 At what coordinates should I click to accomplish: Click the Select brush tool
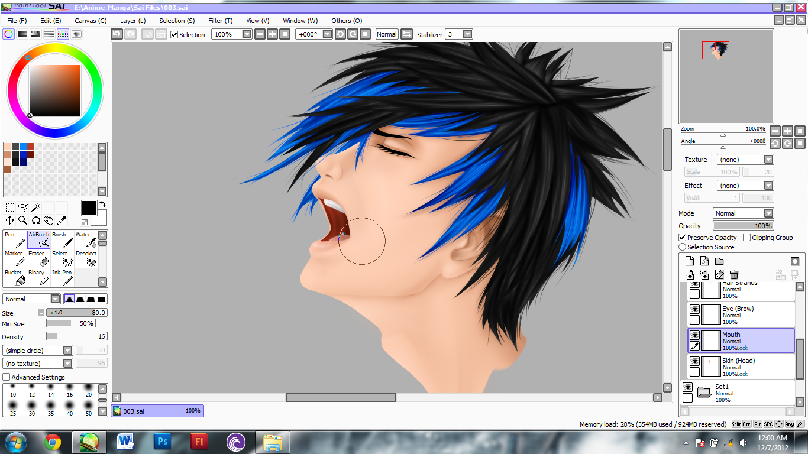pyautogui.click(x=62, y=258)
